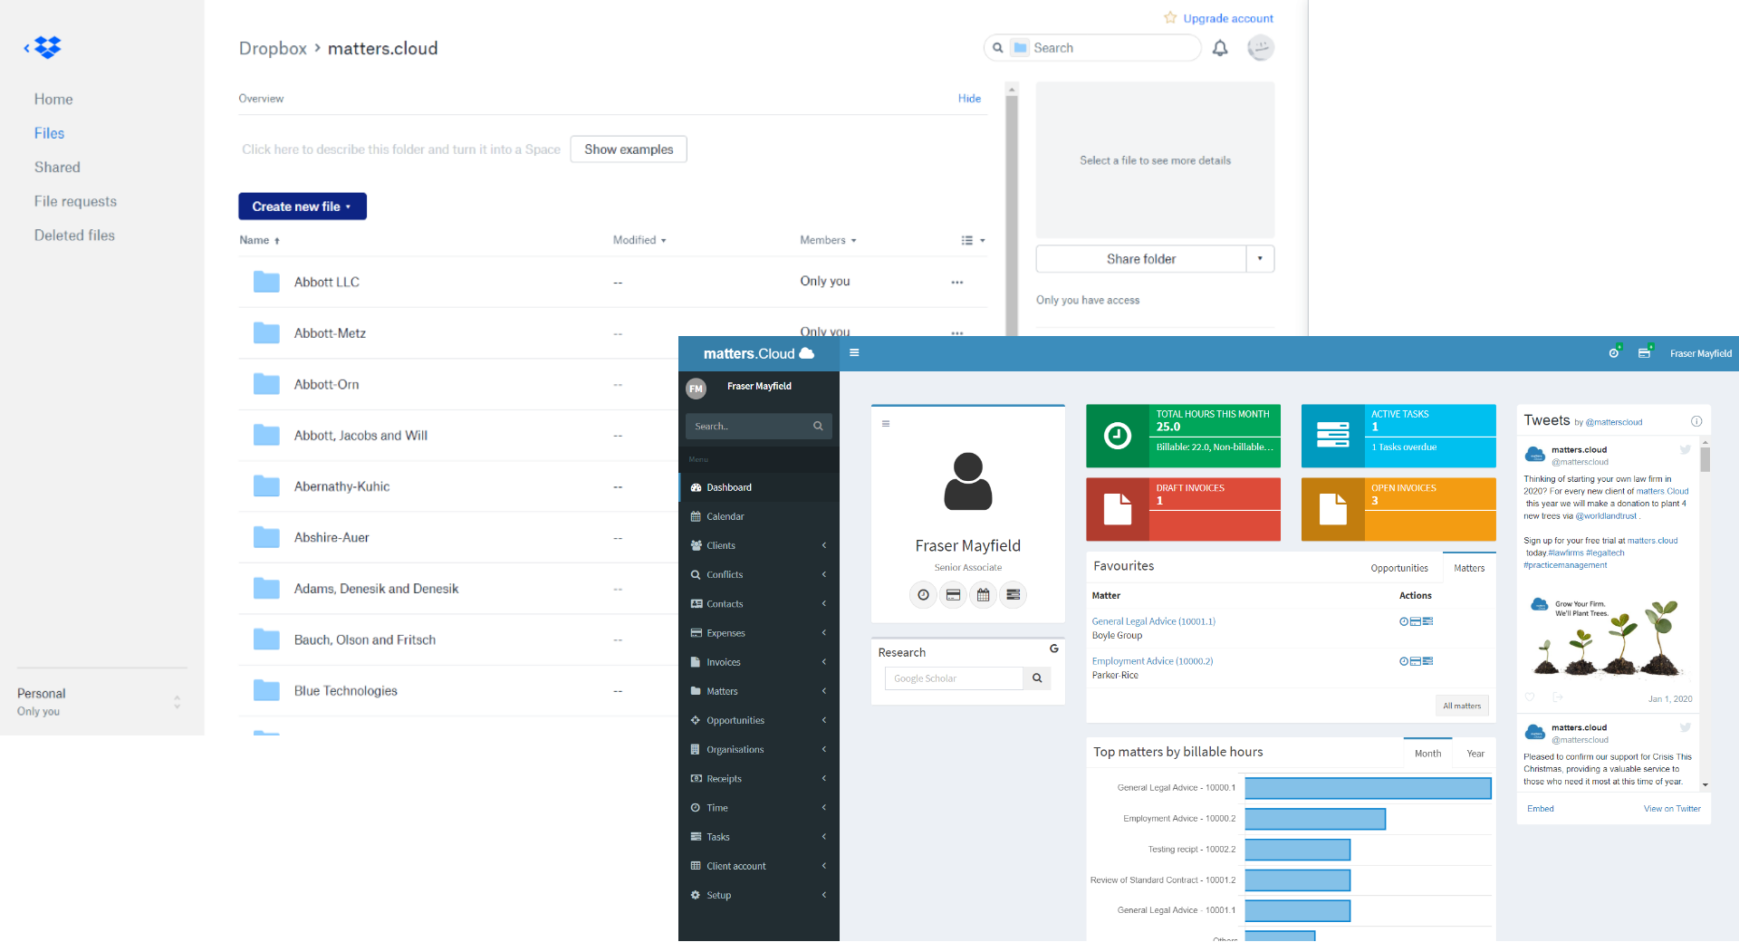Open the Share folder dropdown arrow
The image size is (1739, 942).
[x=1260, y=259]
